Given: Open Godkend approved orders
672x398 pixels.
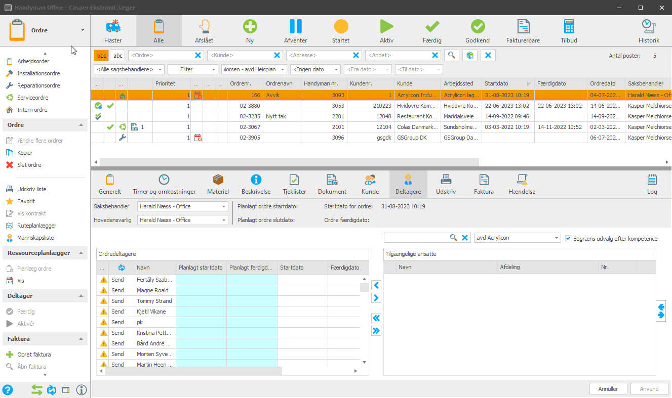Looking at the screenshot, I should coord(478,31).
